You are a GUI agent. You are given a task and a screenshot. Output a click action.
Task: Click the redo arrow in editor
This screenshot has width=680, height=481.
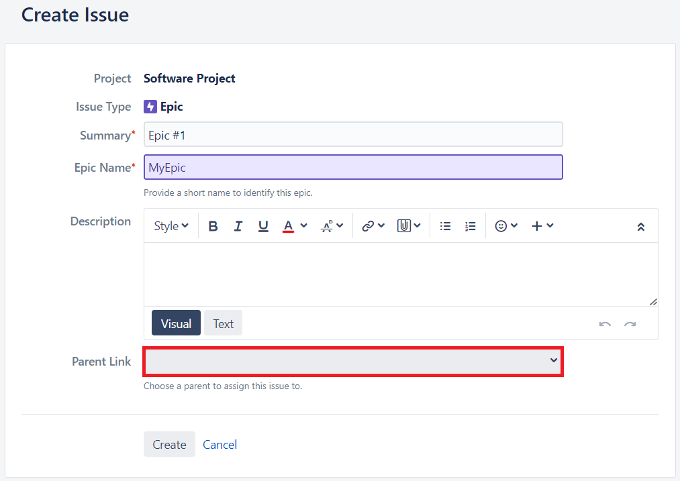pyautogui.click(x=630, y=324)
